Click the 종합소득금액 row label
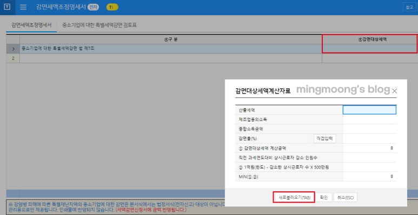Image resolution: width=418 pixels, height=215 pixels. pyautogui.click(x=251, y=129)
